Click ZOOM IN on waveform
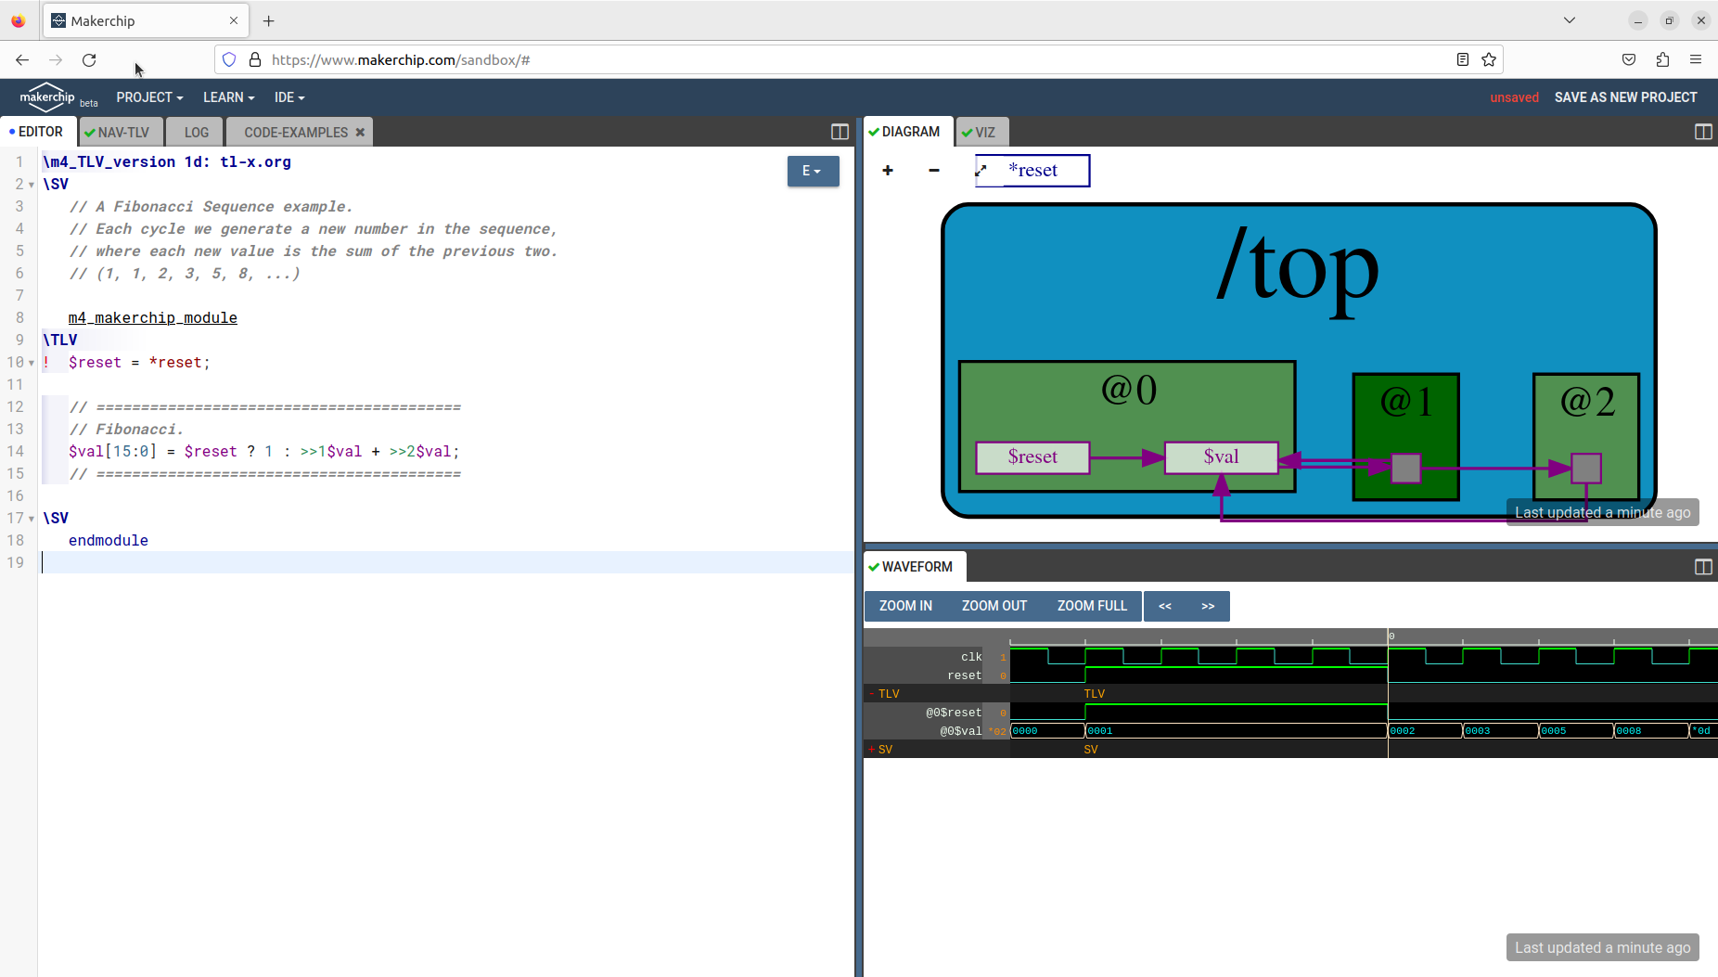The image size is (1718, 977). pyautogui.click(x=905, y=606)
